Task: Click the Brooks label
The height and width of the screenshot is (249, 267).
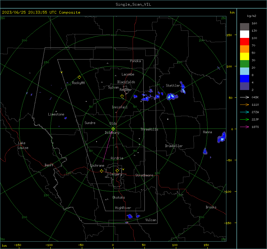Action: pos(211,207)
